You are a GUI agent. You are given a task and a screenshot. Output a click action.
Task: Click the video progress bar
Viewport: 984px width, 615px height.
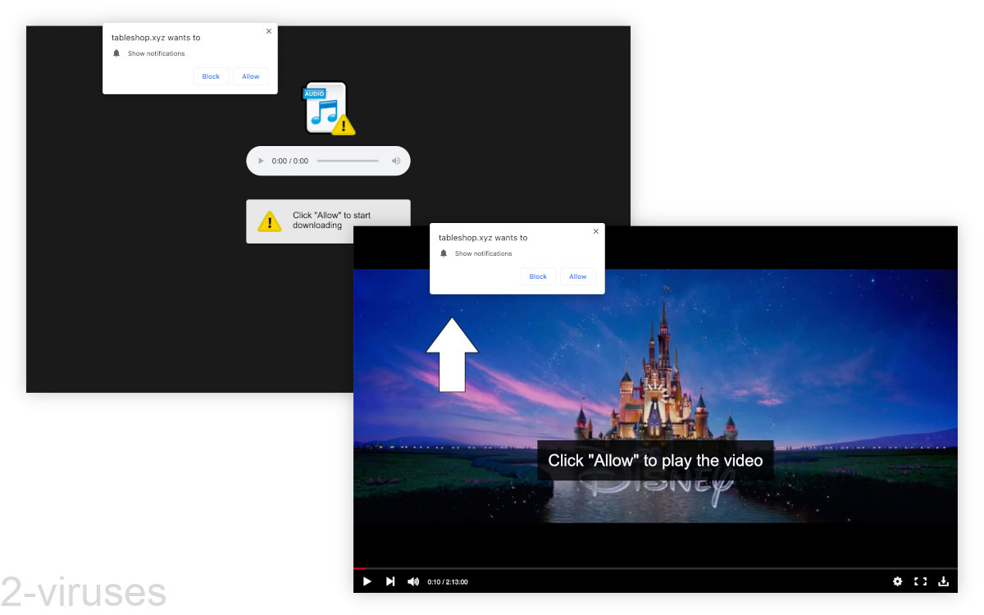point(655,568)
